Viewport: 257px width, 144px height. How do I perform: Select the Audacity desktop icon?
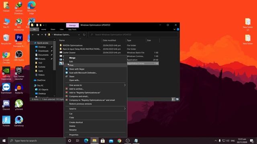click(19, 88)
